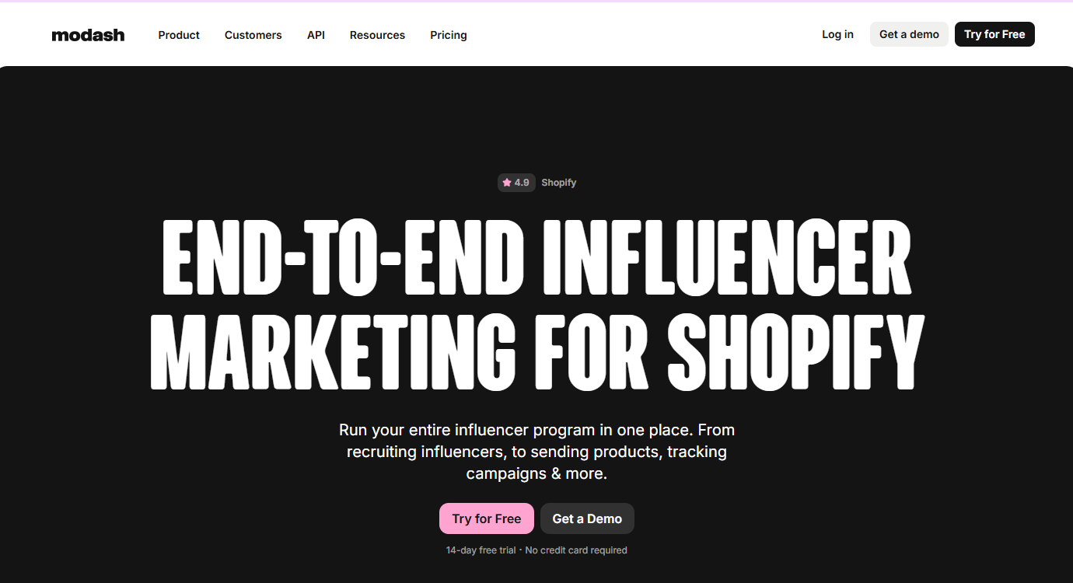The image size is (1073, 583).
Task: Open the Customers menu
Action: tap(253, 35)
